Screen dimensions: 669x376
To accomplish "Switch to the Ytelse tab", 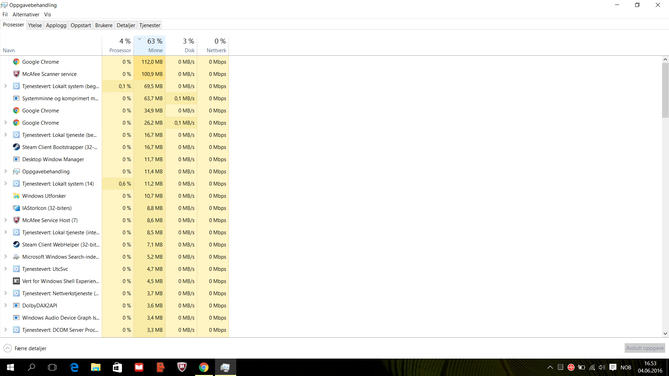I will tap(35, 25).
